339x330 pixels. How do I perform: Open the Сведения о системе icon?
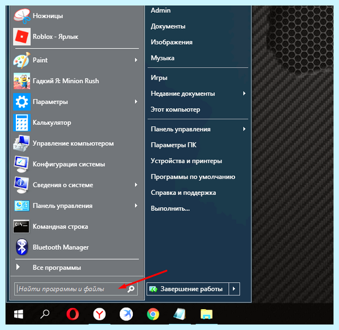[21, 185]
